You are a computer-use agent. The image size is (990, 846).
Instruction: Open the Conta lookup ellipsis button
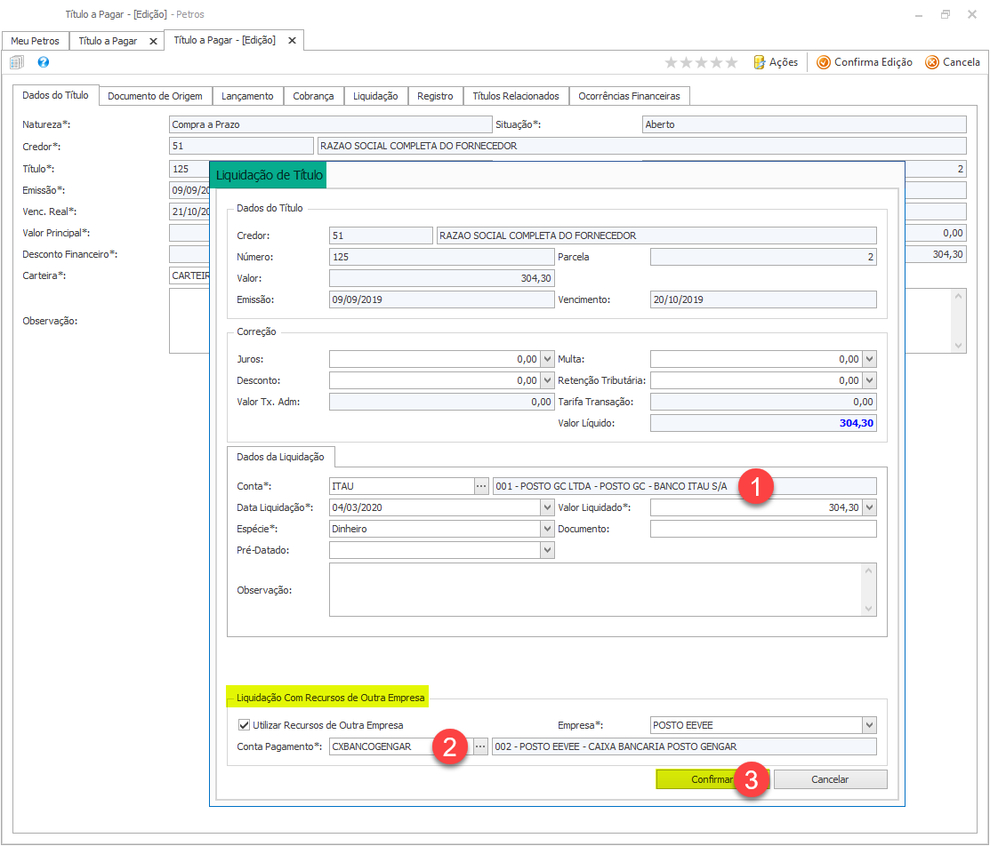pos(481,486)
